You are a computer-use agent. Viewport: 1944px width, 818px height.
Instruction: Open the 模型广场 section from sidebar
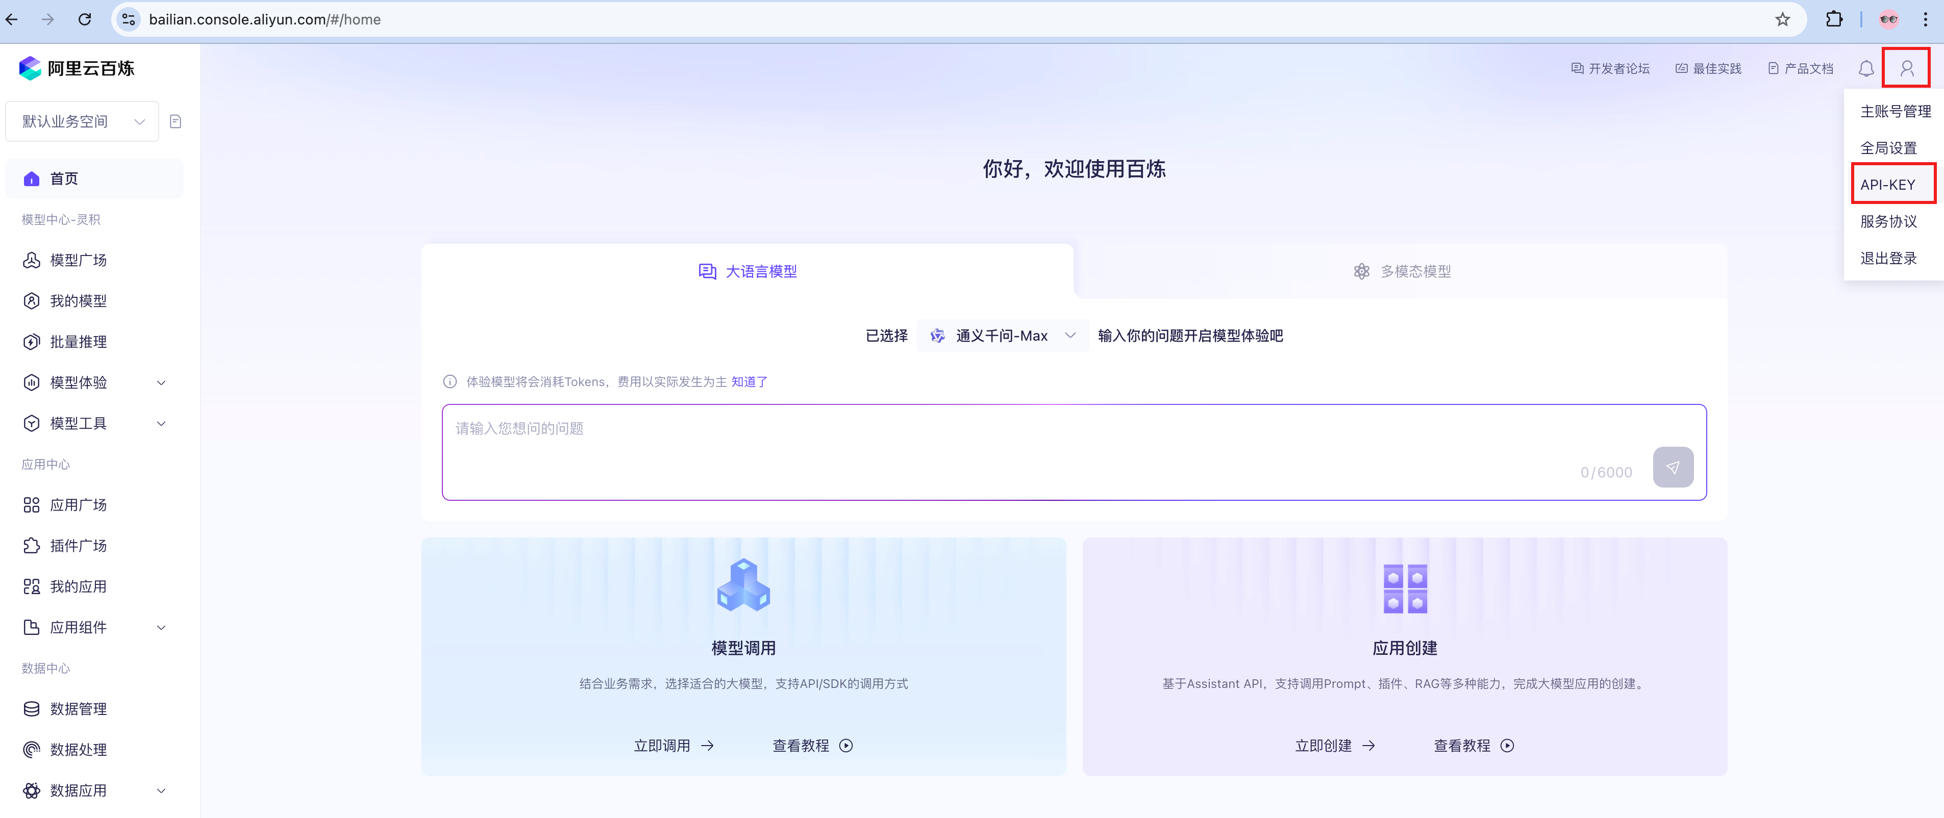coord(78,260)
